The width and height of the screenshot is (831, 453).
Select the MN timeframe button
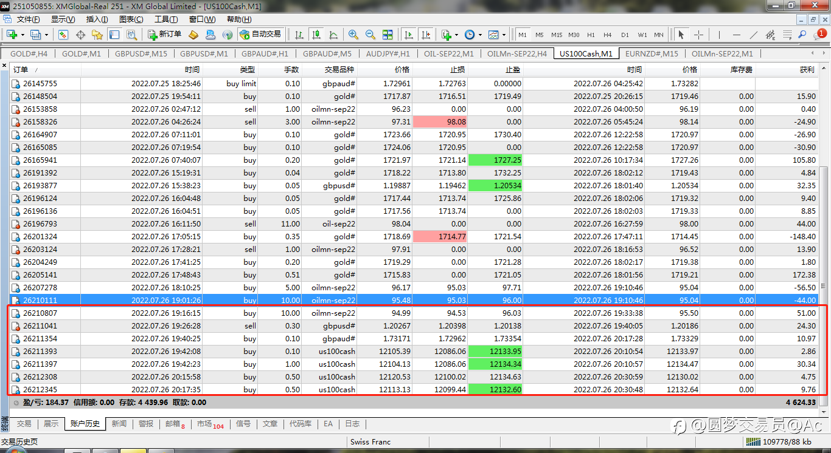(x=659, y=35)
